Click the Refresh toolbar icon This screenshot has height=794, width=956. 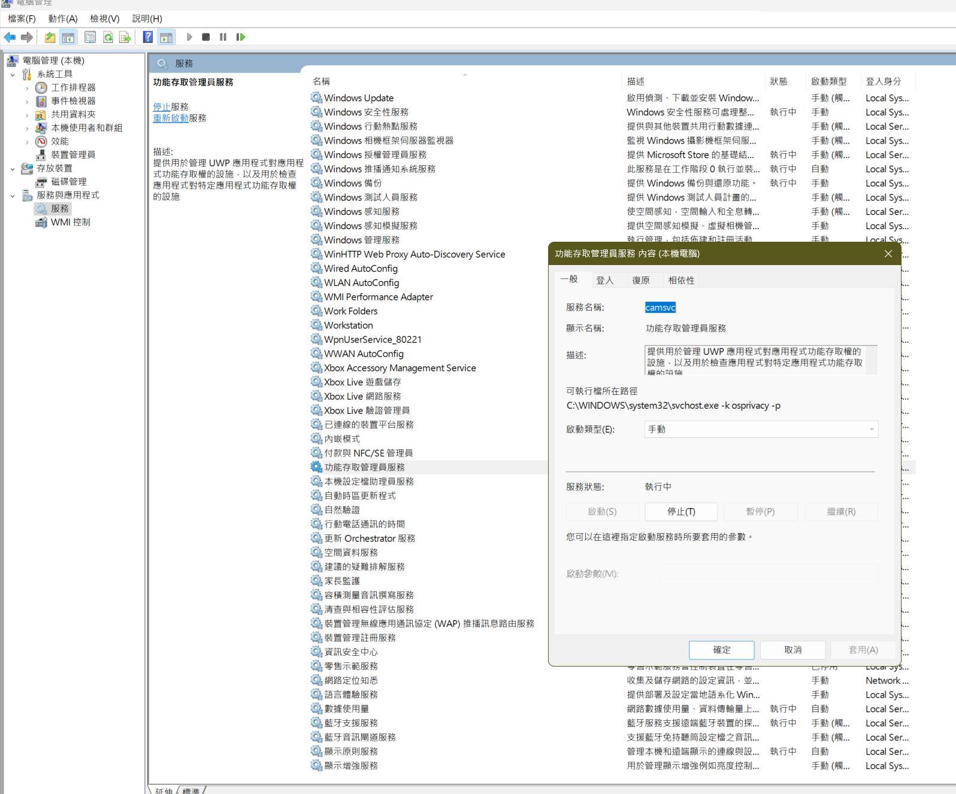coord(108,37)
